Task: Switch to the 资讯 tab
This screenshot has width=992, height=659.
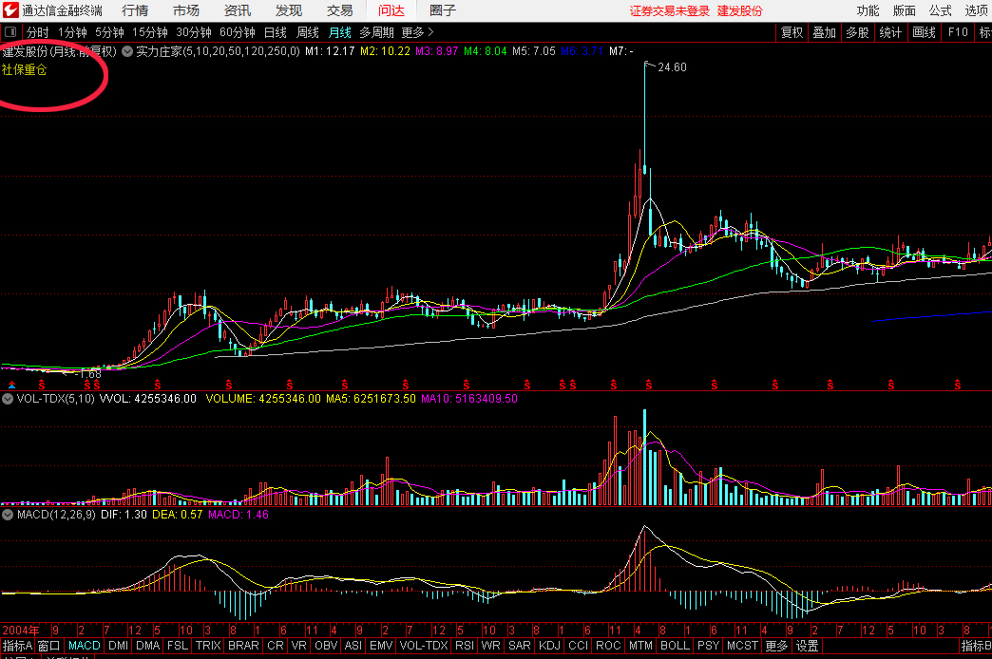Action: (x=238, y=10)
